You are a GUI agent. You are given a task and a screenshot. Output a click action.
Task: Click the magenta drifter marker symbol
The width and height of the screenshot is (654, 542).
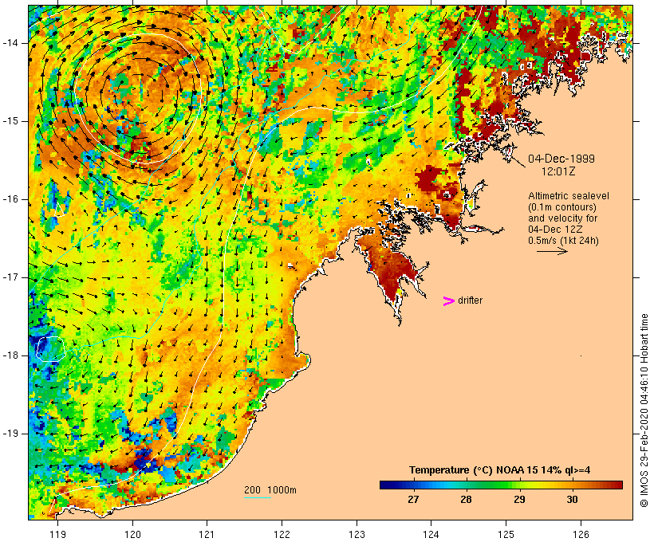[449, 301]
